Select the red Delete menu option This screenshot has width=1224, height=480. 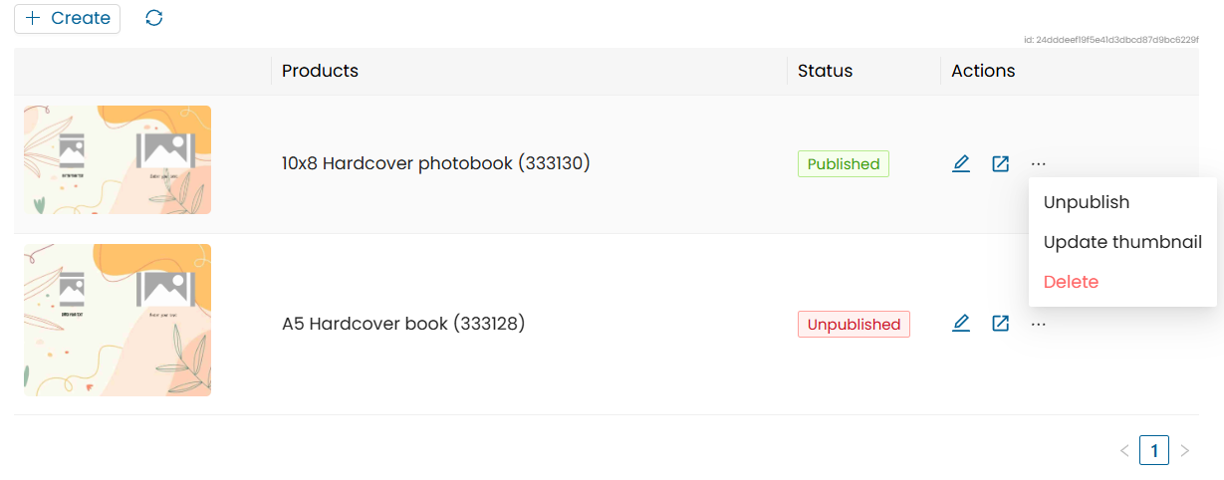coord(1071,282)
